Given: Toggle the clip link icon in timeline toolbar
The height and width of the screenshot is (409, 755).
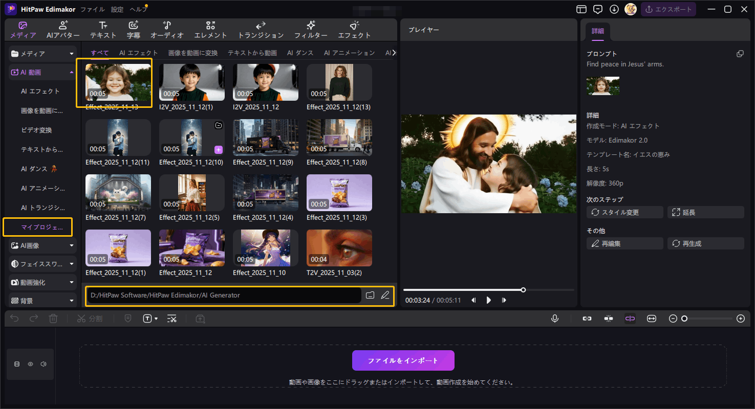Looking at the screenshot, I should point(587,318).
